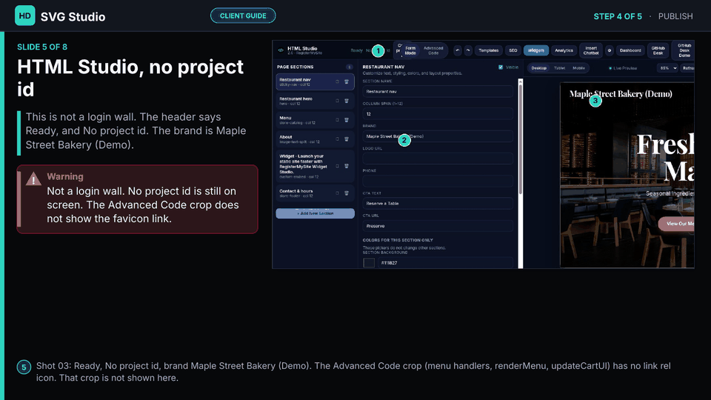Click the Phone input field

click(438, 181)
